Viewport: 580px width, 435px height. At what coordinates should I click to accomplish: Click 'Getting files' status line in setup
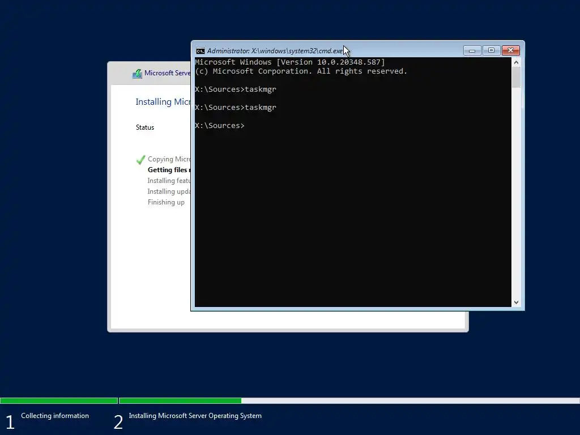[x=169, y=170]
